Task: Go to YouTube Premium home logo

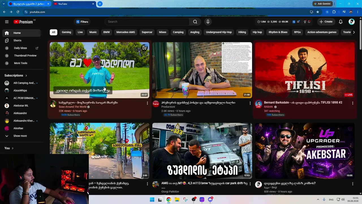Action: click(23, 22)
